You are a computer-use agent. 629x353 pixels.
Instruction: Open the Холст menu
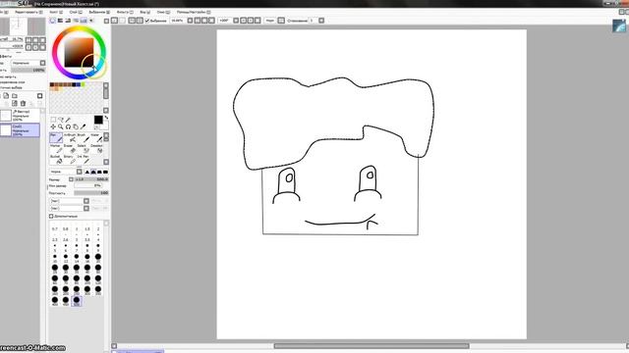point(55,12)
